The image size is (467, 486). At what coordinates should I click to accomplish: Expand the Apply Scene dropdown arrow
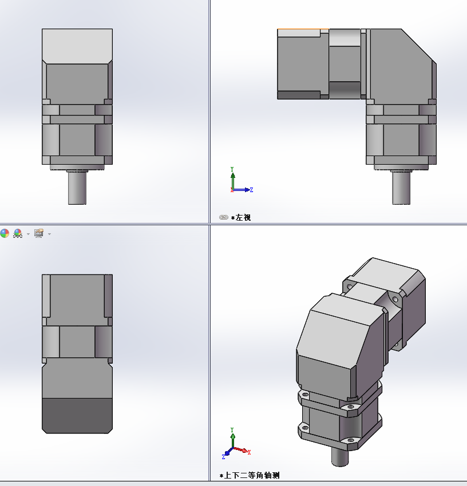click(28, 234)
